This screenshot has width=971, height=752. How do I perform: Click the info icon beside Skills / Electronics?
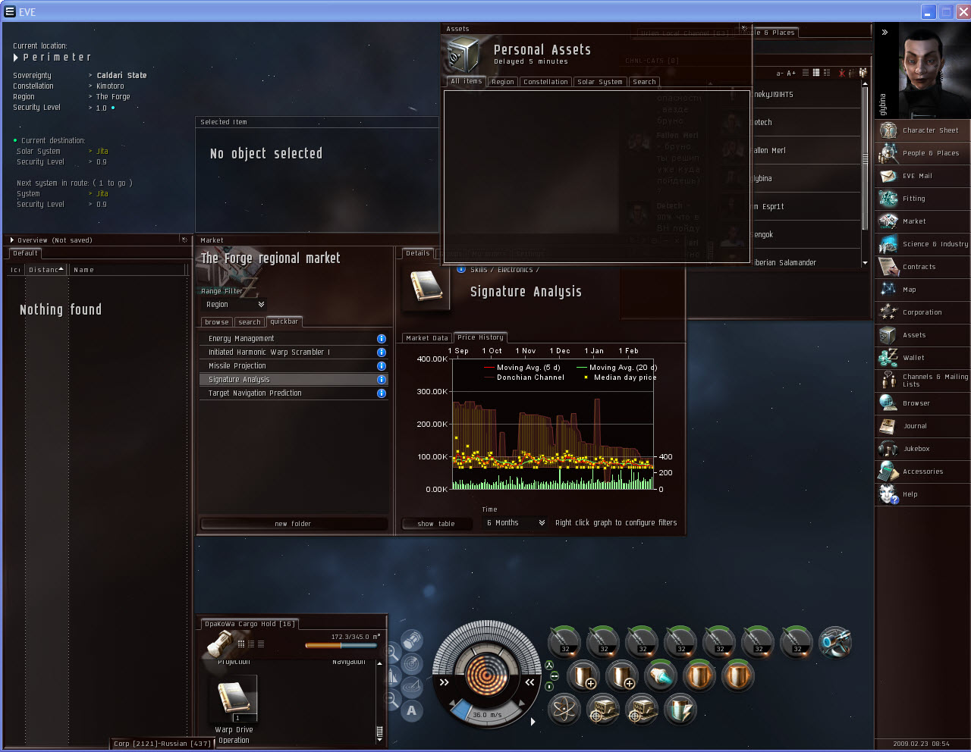click(460, 269)
